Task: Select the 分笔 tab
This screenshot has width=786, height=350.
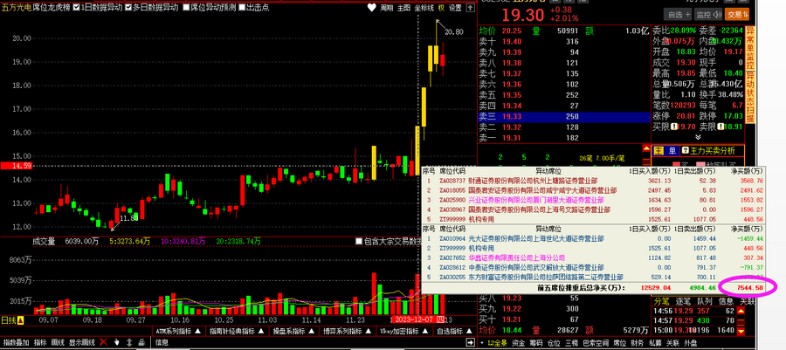Action: pos(662,301)
